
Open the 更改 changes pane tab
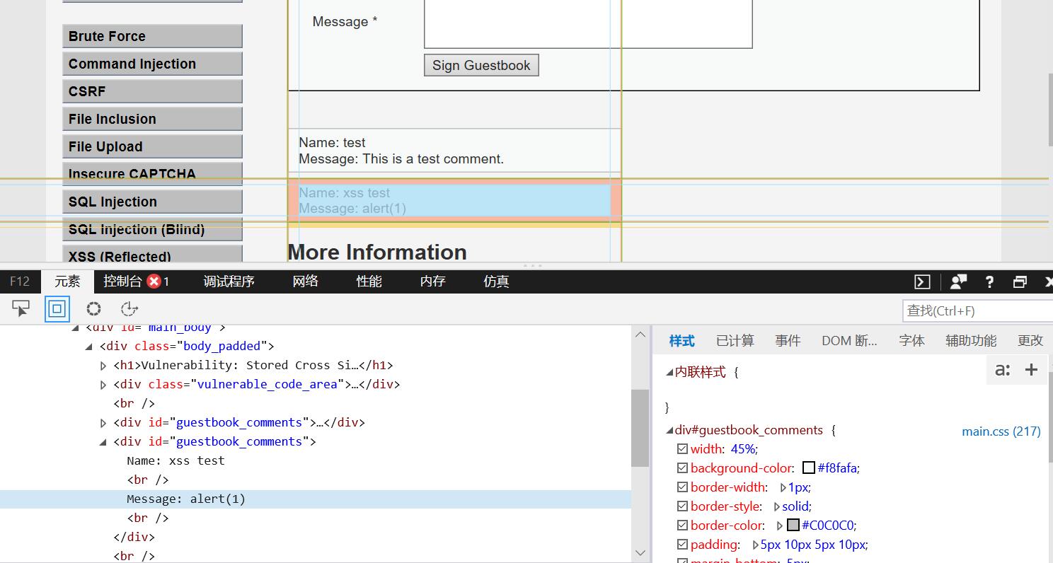click(1030, 341)
